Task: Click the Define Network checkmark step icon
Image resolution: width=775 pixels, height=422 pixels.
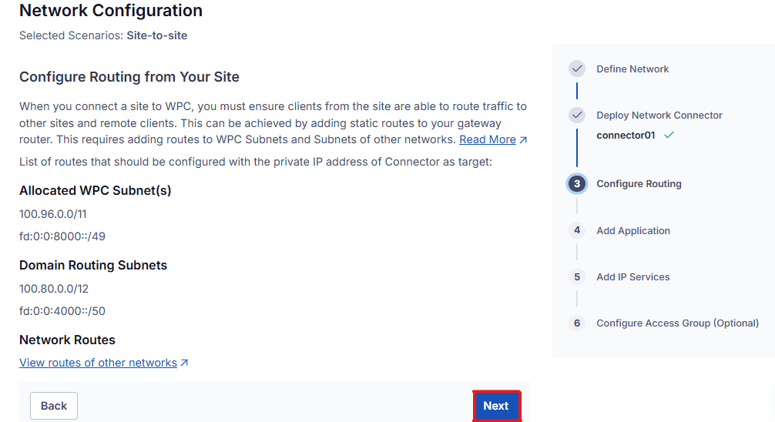Action: coord(577,69)
